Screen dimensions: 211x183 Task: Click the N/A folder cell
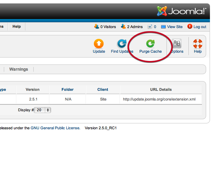(x=68, y=99)
